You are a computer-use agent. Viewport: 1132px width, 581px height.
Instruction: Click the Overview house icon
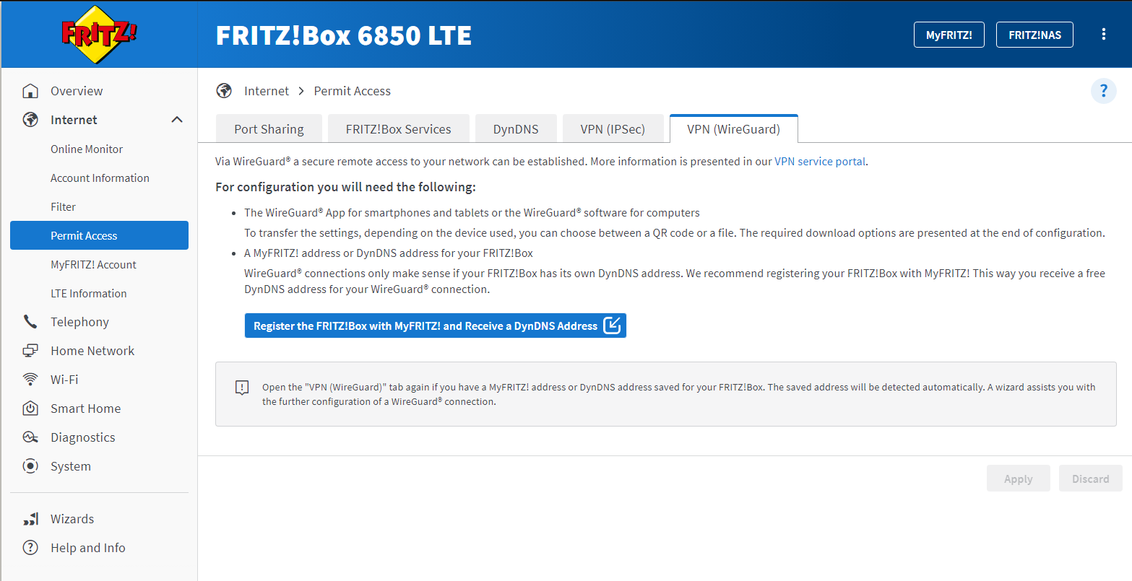30,91
